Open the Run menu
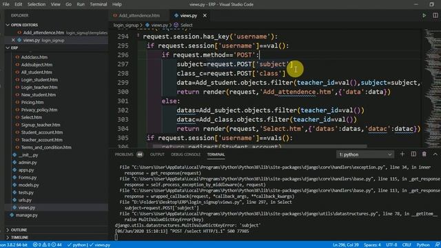The image size is (441, 248). 81,4
